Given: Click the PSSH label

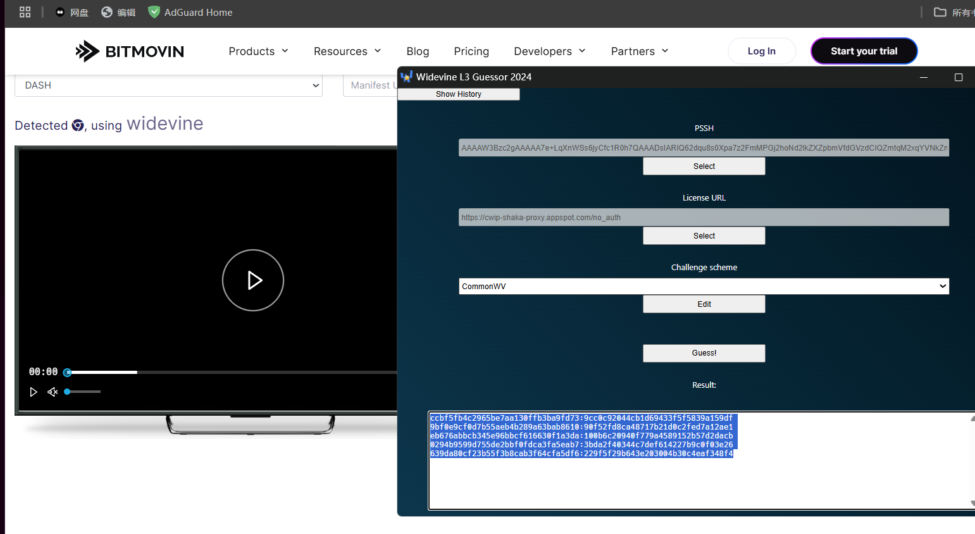Looking at the screenshot, I should [x=704, y=128].
